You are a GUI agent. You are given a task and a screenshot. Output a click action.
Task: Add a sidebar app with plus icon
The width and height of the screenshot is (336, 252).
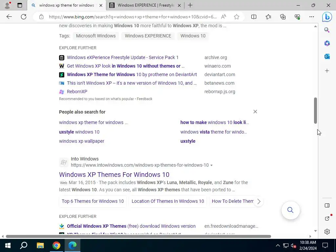click(327, 71)
